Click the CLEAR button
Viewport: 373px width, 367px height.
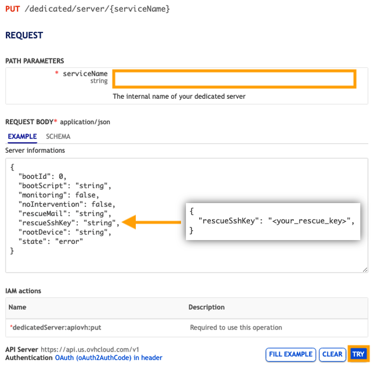tap(332, 354)
